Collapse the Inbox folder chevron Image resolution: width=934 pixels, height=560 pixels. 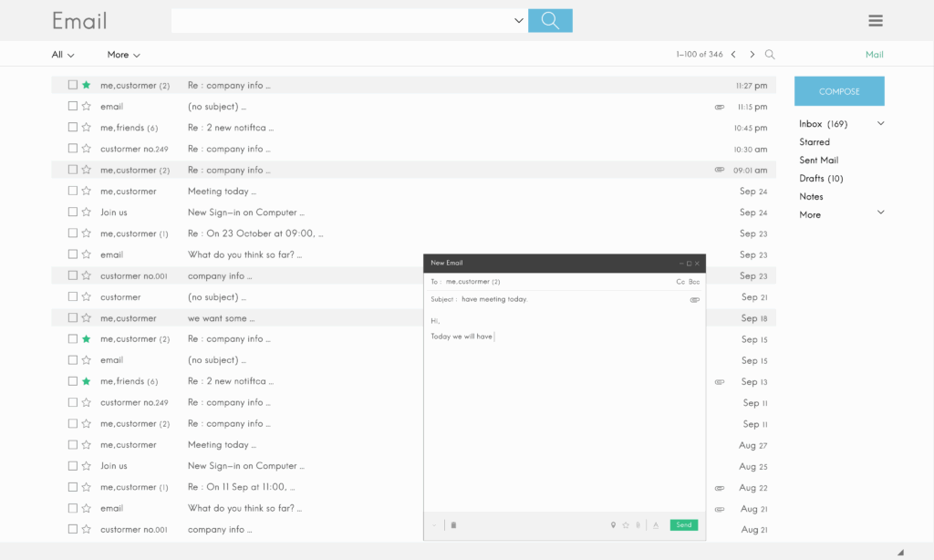(x=880, y=123)
